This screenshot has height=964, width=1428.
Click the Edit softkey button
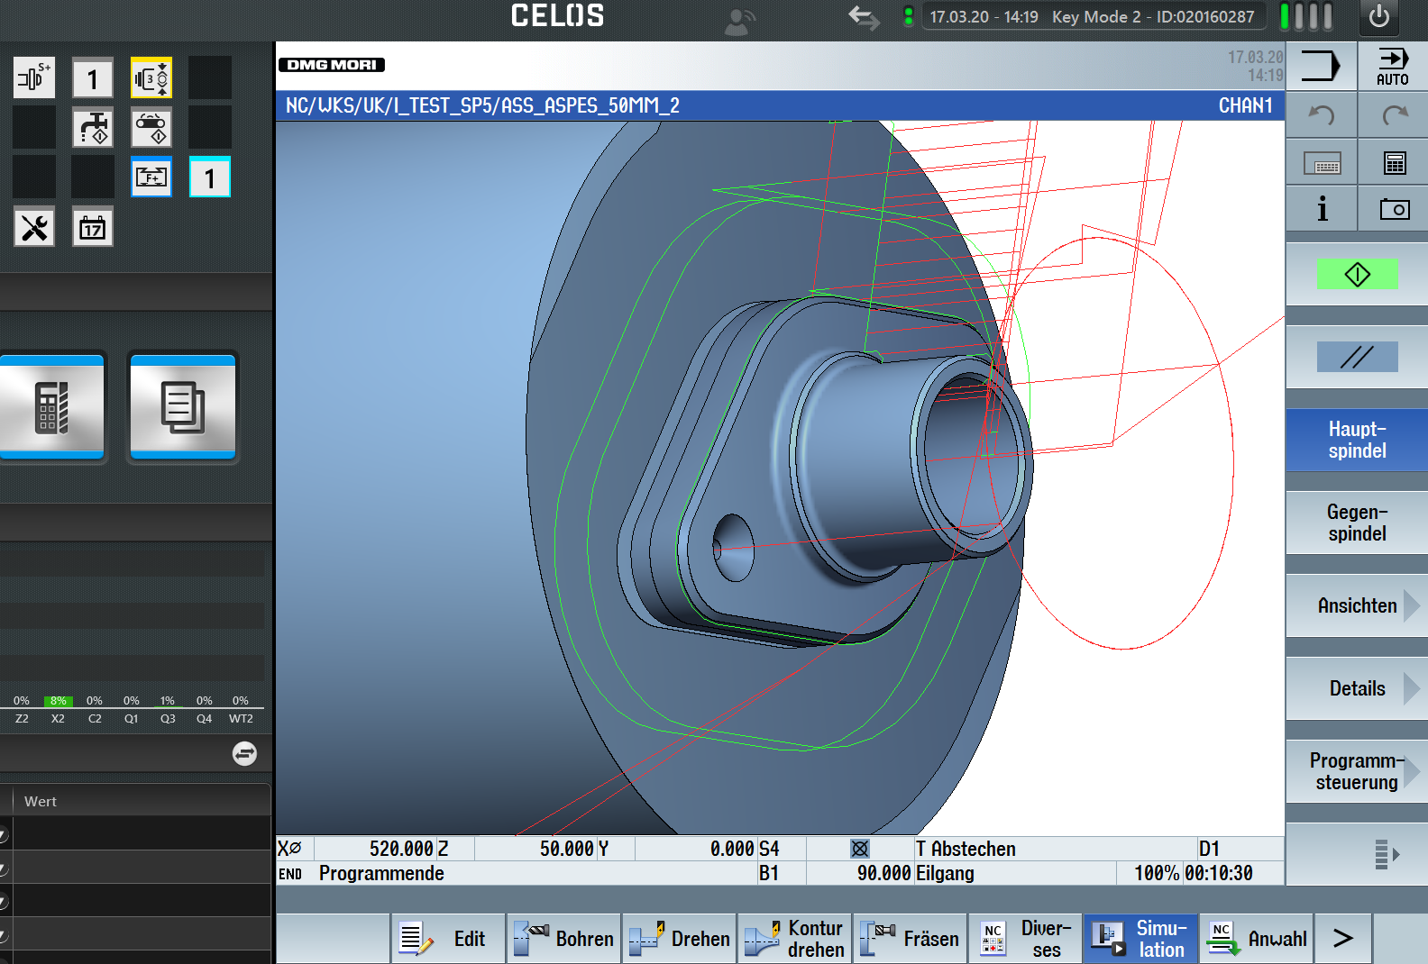coord(448,939)
